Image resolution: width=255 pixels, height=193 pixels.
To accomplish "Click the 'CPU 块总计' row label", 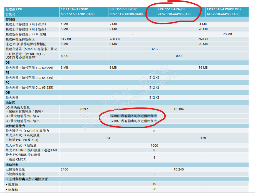I will point(25,56).
